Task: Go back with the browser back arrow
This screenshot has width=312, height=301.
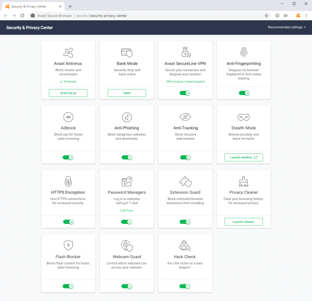Action: [6, 15]
